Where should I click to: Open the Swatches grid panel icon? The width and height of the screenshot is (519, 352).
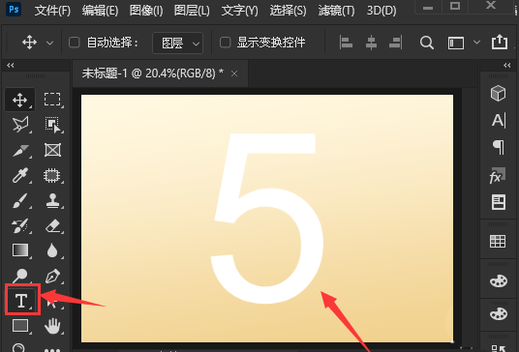point(498,242)
